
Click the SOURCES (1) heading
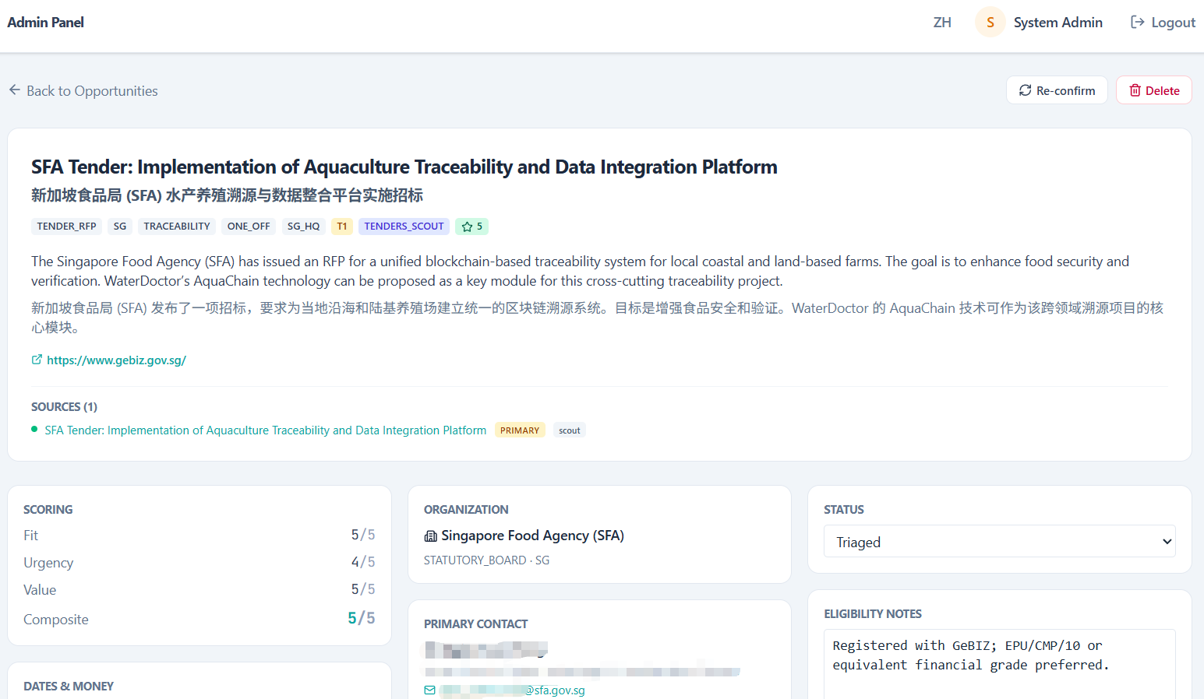click(x=64, y=406)
